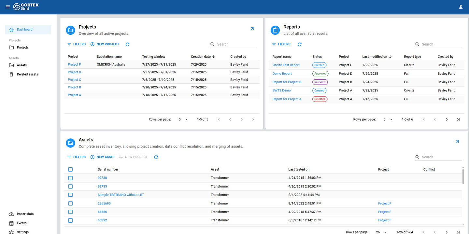Viewport: 469px width, 234px height.
Task: Open the Onsite Test Report link
Action: pos(286,65)
